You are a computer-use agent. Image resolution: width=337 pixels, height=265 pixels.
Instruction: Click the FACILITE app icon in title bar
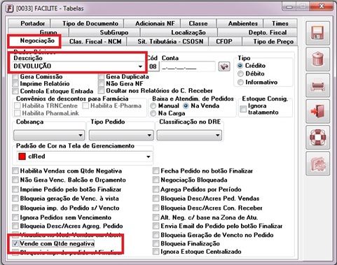click(10, 8)
